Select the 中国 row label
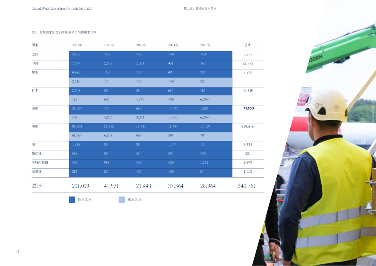The height and width of the screenshot is (266, 376). 35,126
